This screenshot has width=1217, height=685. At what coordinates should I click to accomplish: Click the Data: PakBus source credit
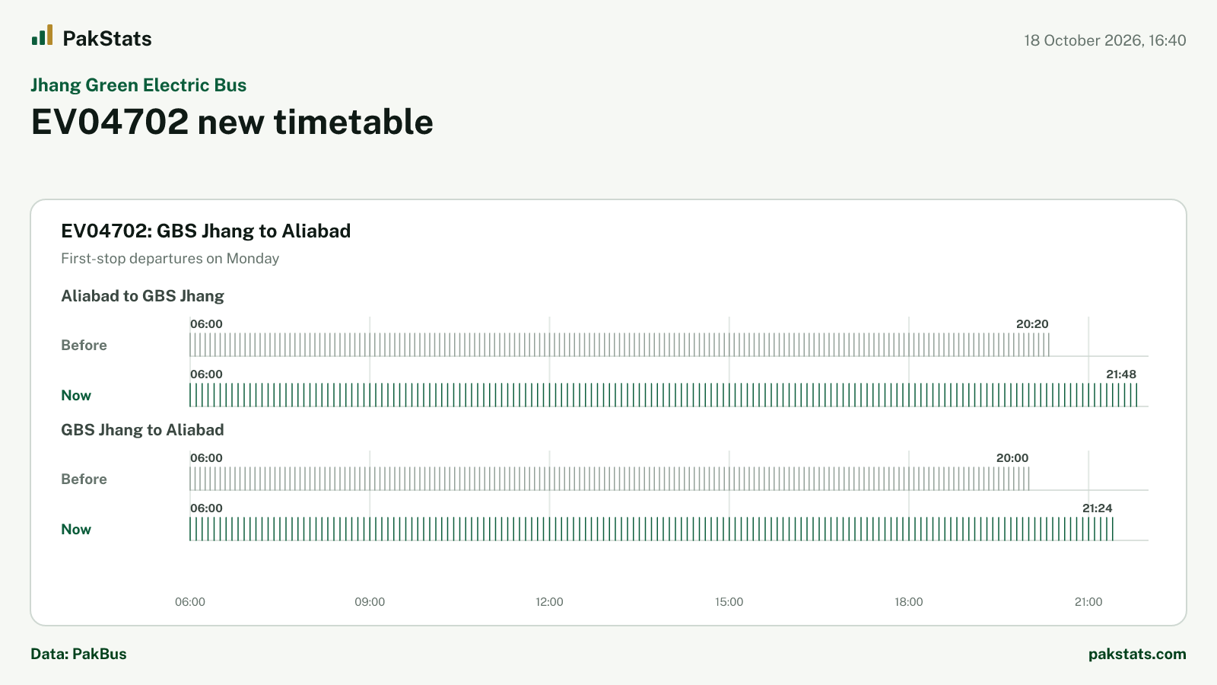[78, 654]
